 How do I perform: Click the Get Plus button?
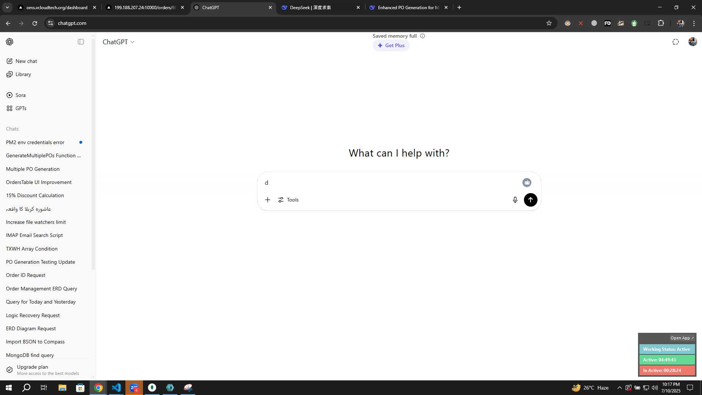(x=391, y=45)
